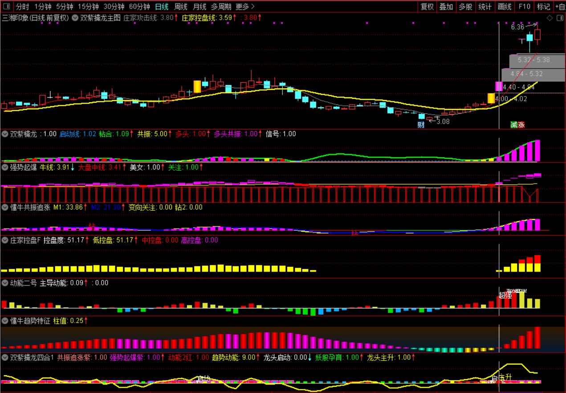Click the 启动线: 1.02 value
Viewport: 566px width, 393px height.
77,133
